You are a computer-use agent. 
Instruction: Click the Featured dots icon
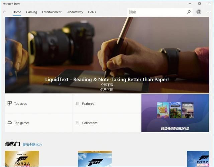78,104
